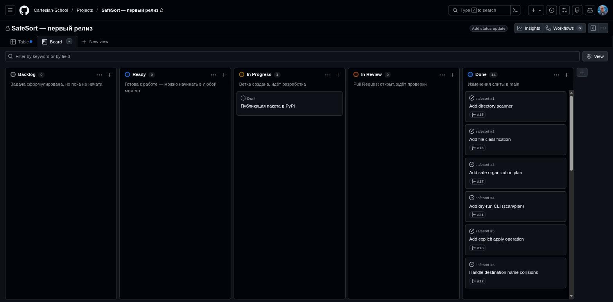Open Done column options menu
613x302 pixels.
[x=556, y=75]
